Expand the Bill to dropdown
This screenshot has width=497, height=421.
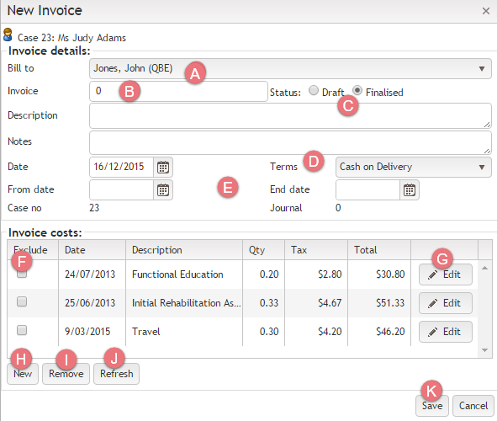(x=290, y=68)
